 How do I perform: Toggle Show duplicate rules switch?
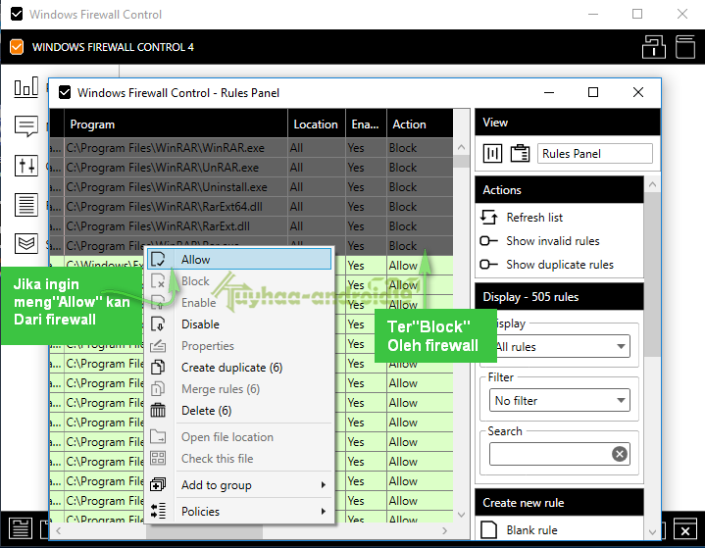[488, 265]
